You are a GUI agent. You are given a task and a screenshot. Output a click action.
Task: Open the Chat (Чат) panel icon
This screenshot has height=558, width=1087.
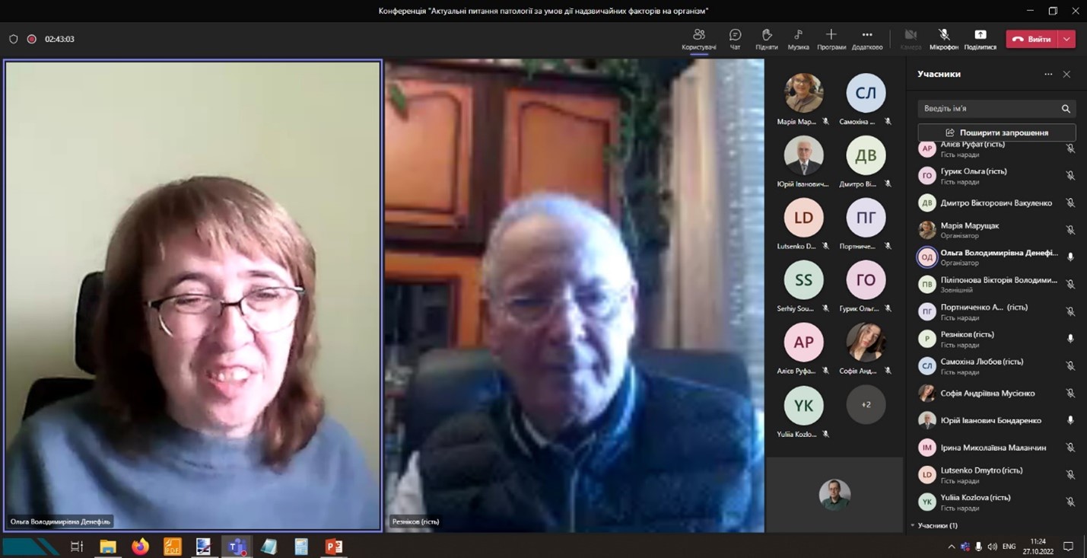click(735, 35)
